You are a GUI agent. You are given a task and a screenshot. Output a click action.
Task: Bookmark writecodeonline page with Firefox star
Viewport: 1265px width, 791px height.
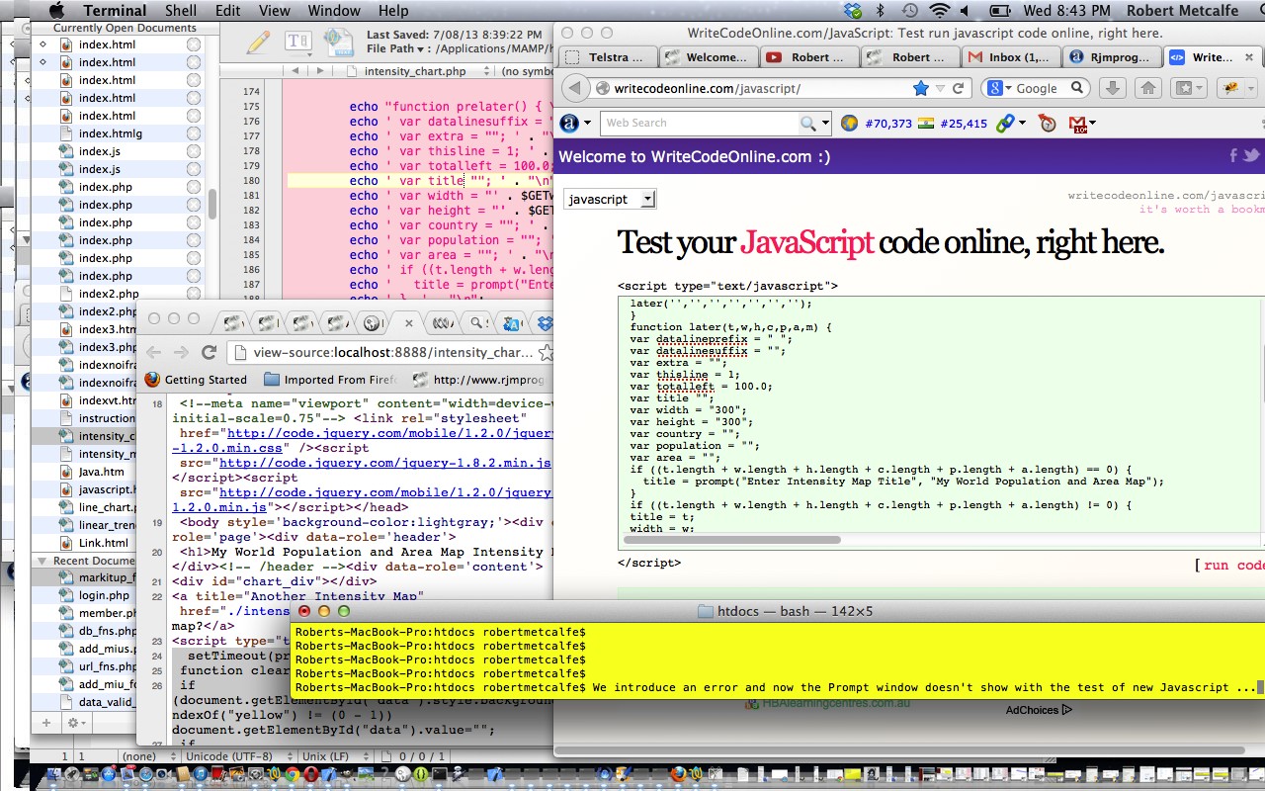[x=921, y=88]
